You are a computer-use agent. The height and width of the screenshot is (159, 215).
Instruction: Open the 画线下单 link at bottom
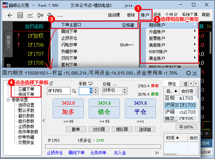click(x=77, y=153)
